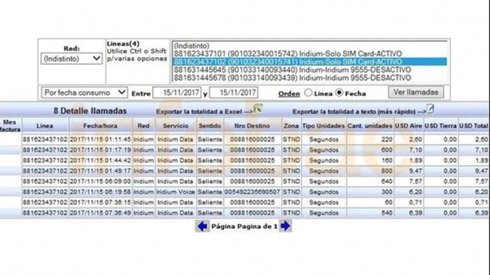Select the Fecha order radio button
Screen dimensions: 490x275
tap(339, 93)
